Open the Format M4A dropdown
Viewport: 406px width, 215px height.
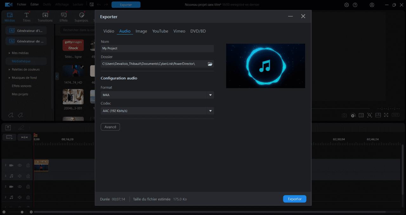coord(157,95)
